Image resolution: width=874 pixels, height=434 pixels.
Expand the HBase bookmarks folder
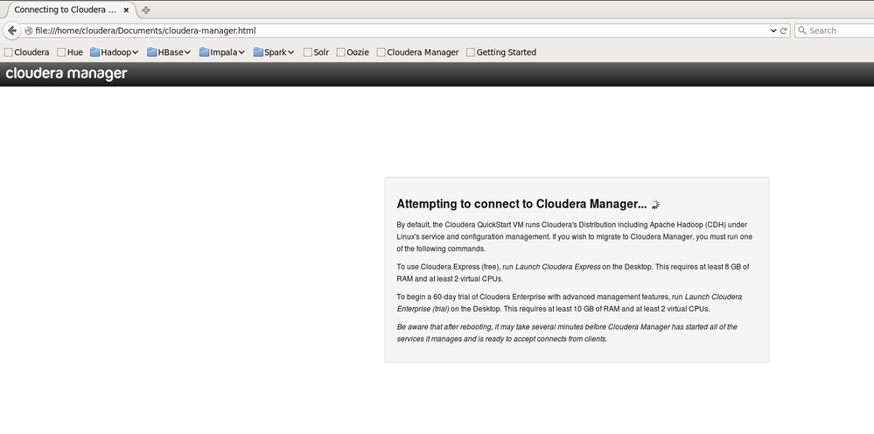[x=169, y=52]
